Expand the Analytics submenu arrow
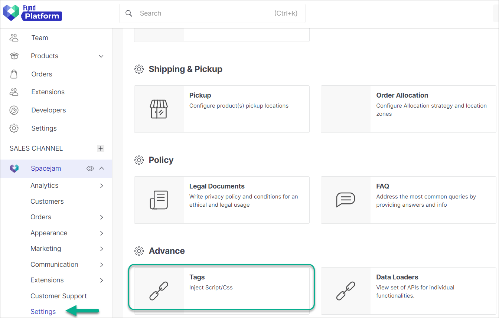 pos(102,186)
